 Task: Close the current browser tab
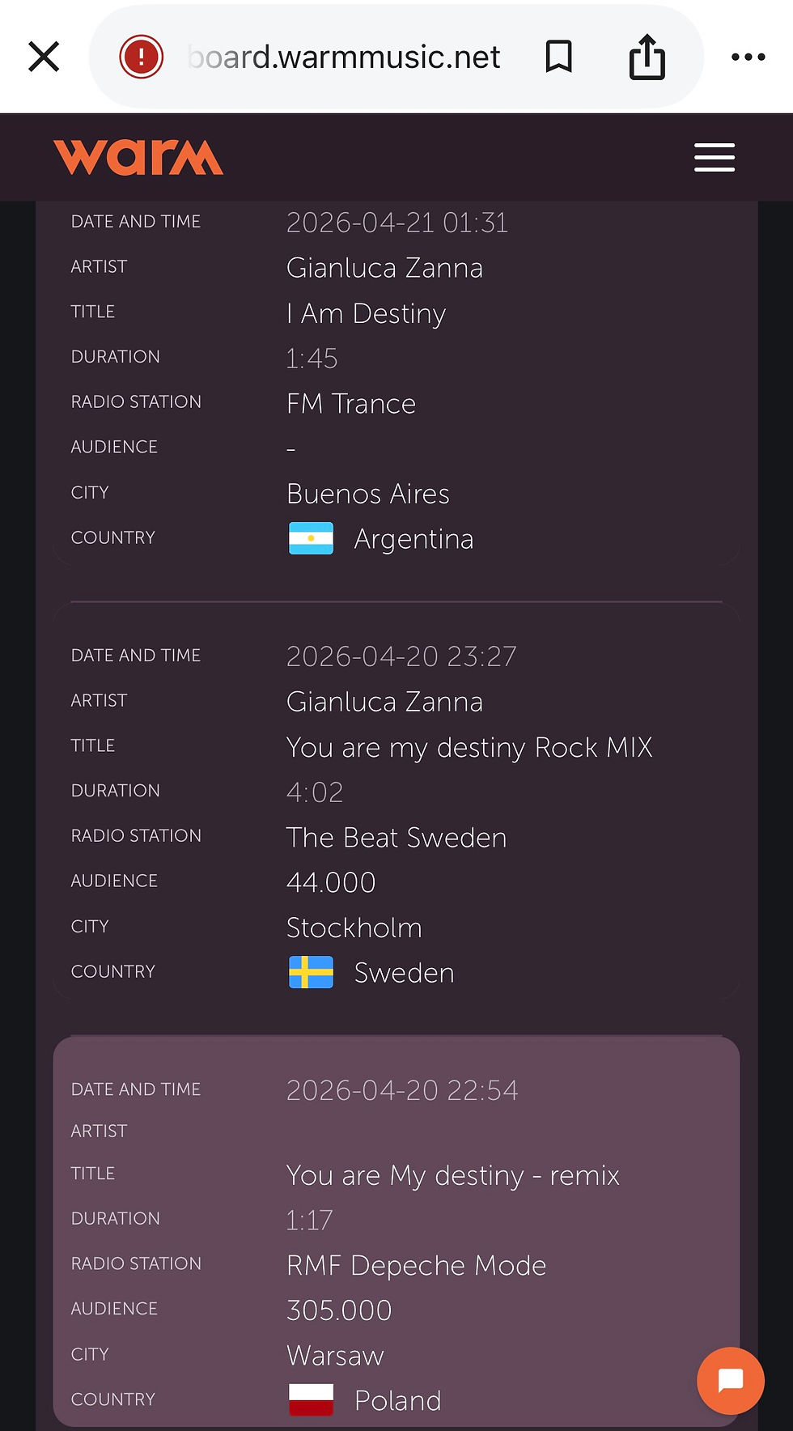pyautogui.click(x=44, y=56)
